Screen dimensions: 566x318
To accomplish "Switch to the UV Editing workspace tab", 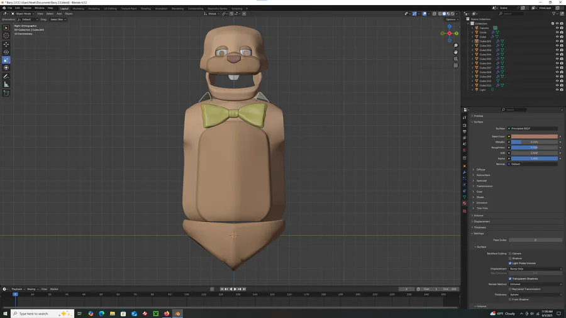I will 110,9.
